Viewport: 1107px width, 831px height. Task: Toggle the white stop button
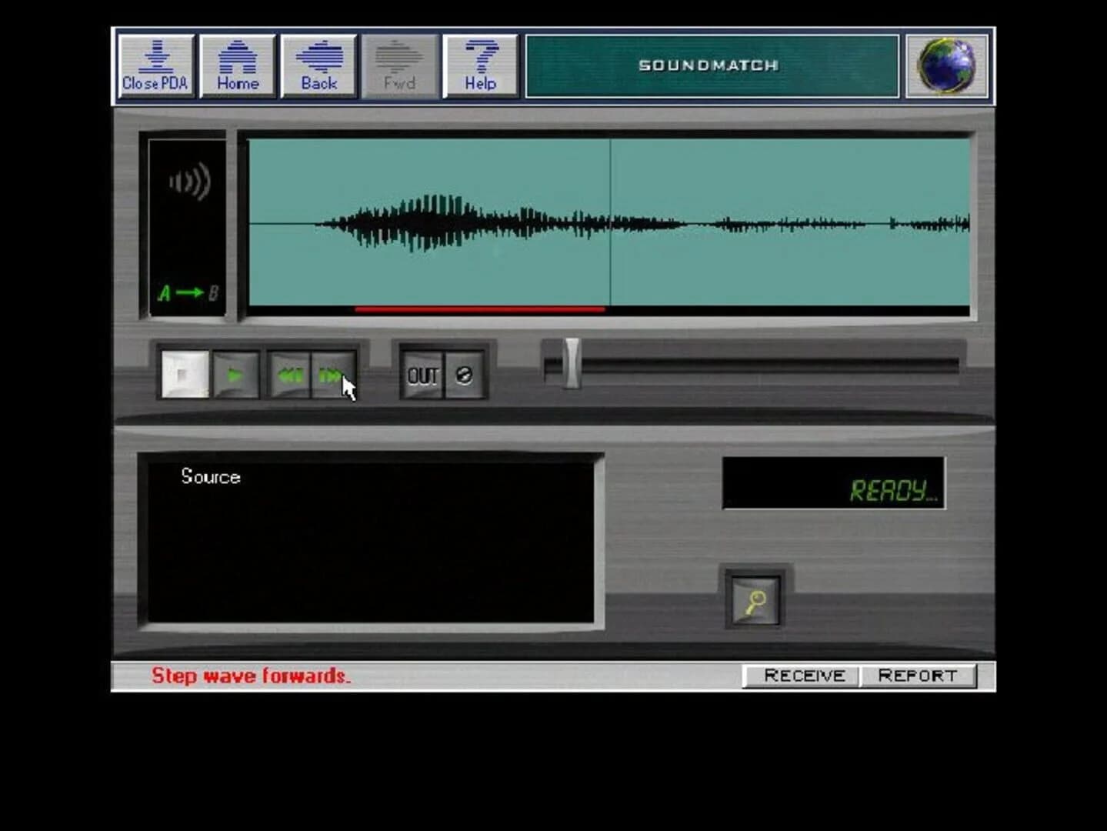coord(185,375)
